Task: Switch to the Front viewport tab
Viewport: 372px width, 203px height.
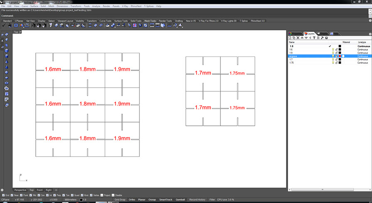Action: pyautogui.click(x=39, y=190)
